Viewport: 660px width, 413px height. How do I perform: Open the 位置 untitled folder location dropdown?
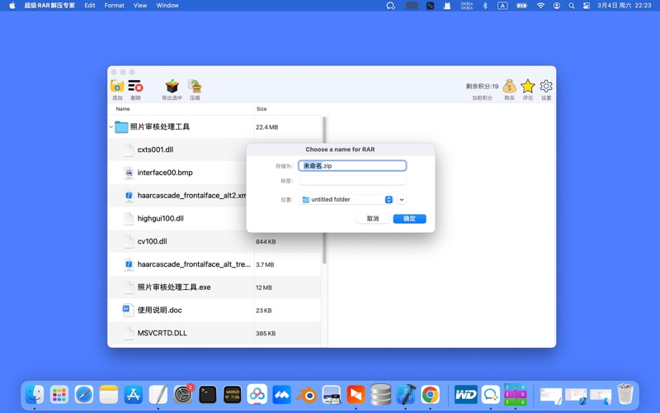[x=346, y=200]
